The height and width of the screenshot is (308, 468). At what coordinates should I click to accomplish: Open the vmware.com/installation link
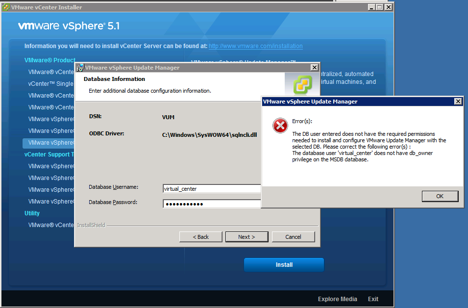(x=255, y=46)
